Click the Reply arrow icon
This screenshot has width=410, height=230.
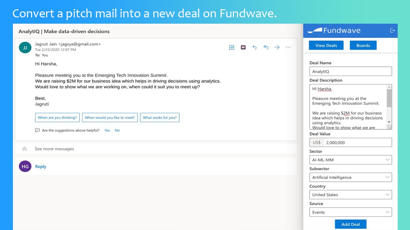(x=255, y=47)
